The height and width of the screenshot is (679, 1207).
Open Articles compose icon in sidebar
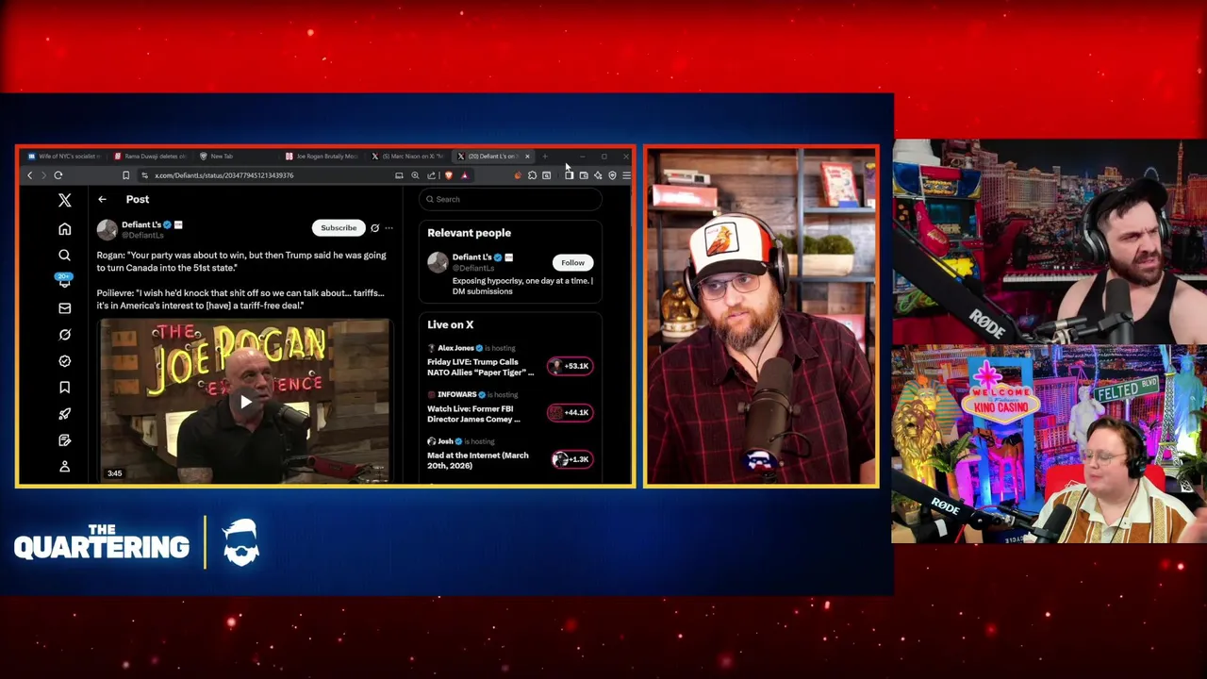point(64,440)
